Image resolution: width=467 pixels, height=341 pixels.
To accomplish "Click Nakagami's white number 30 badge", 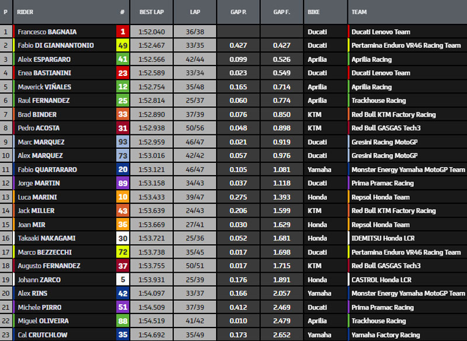I will (123, 238).
